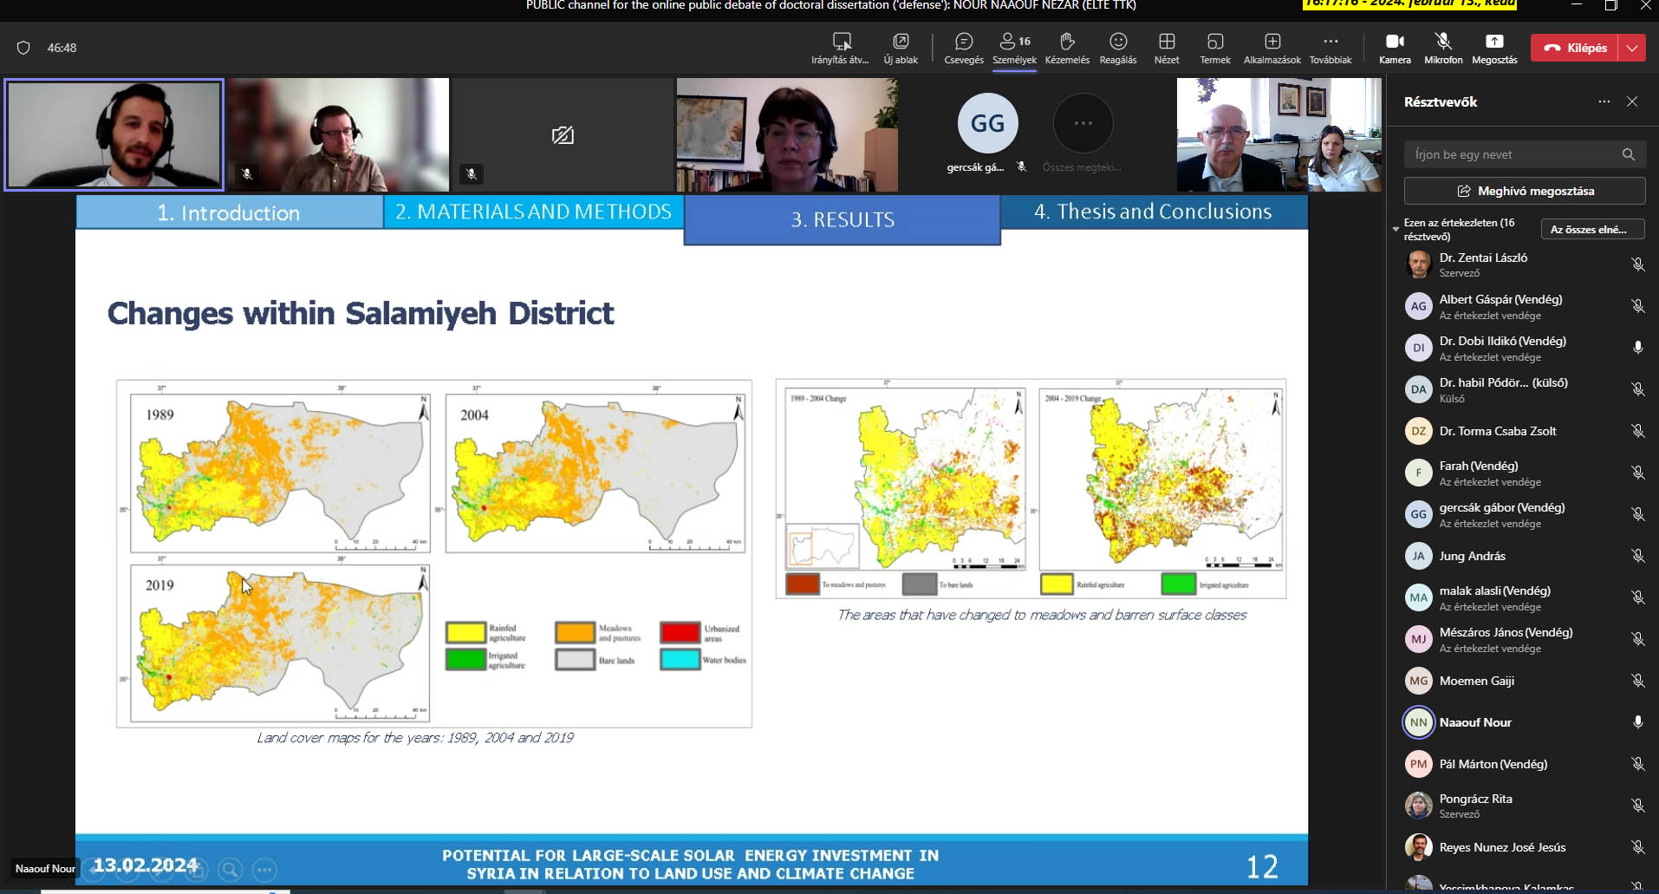
Task: Open the Csevegés chat panel
Action: (x=963, y=49)
